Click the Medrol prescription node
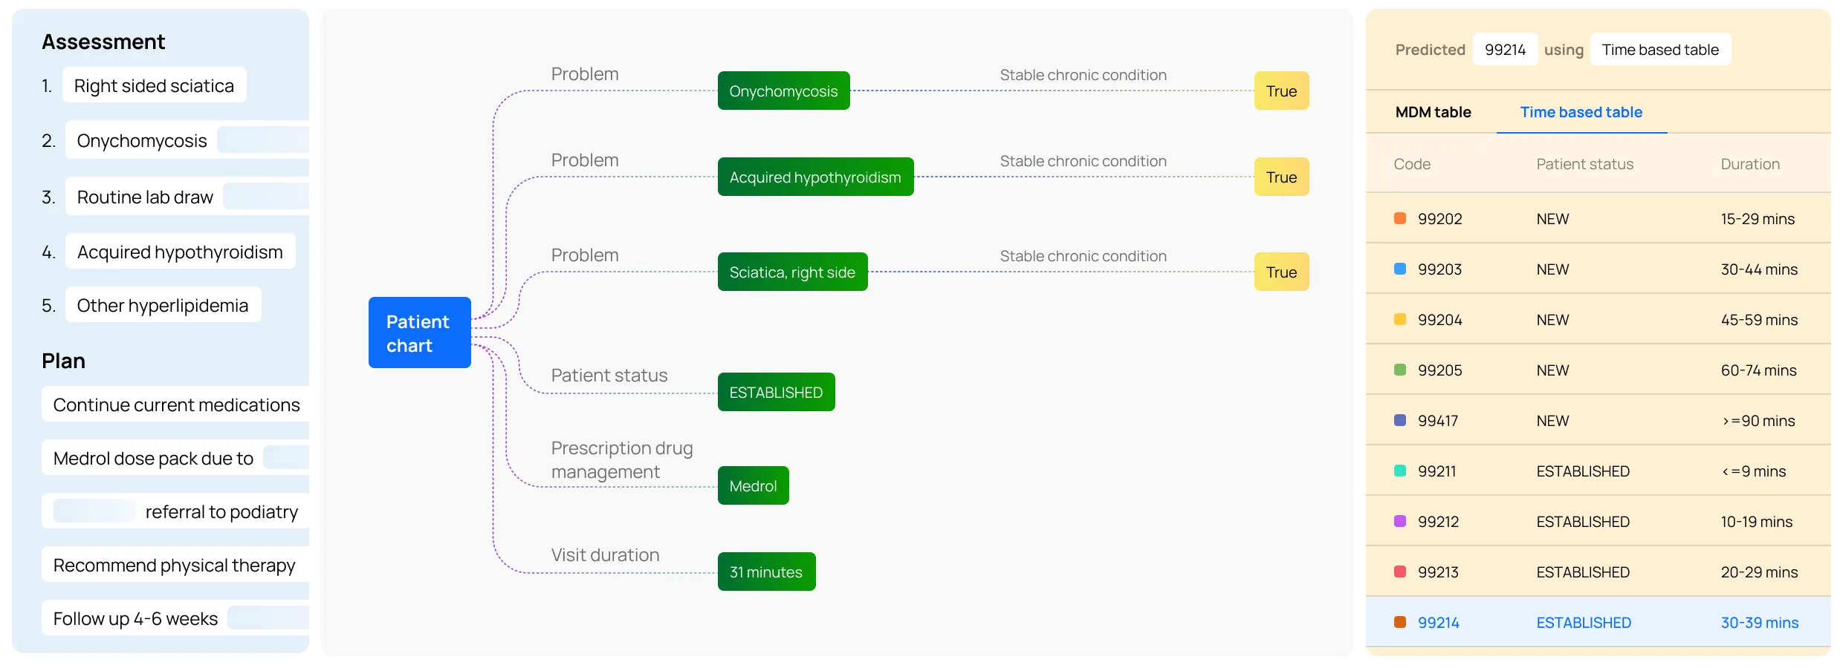The image size is (1843, 668). click(753, 485)
